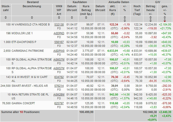Image resolution: width=173 pixels, height=122 pixels.
Task: Open WKN link A0DPKD for Modulor LSE 1
Action: click(x=59, y=33)
